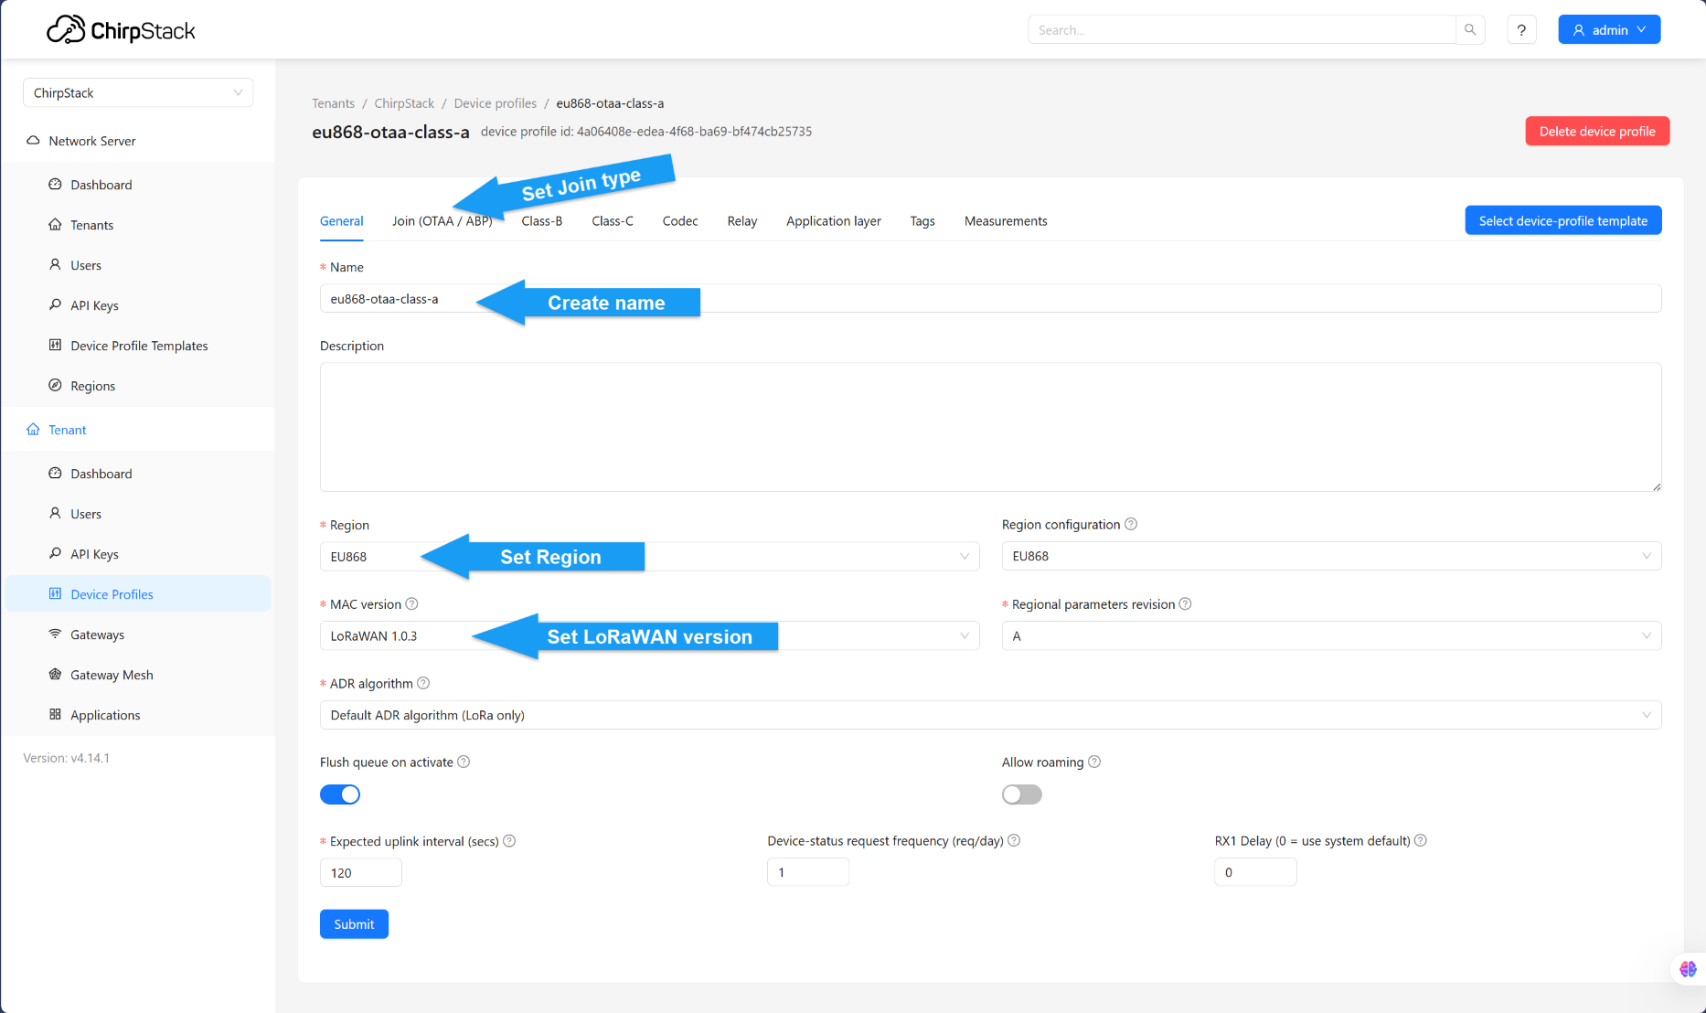Click the search magnifier icon
The image size is (1706, 1013).
pos(1470,30)
